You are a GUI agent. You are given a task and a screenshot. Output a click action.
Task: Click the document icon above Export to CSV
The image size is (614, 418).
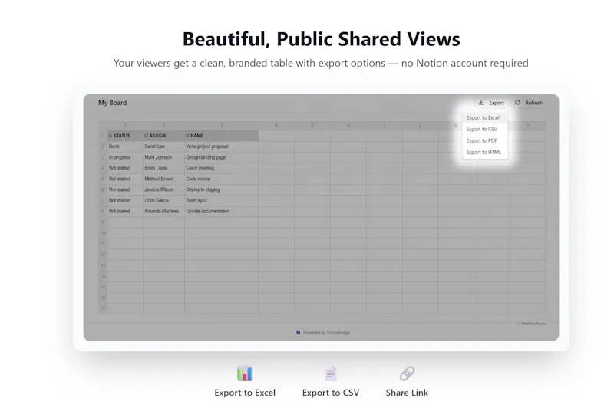(x=331, y=374)
